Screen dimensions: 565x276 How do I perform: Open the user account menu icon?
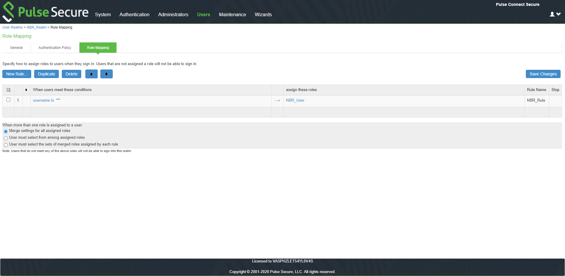click(x=555, y=14)
